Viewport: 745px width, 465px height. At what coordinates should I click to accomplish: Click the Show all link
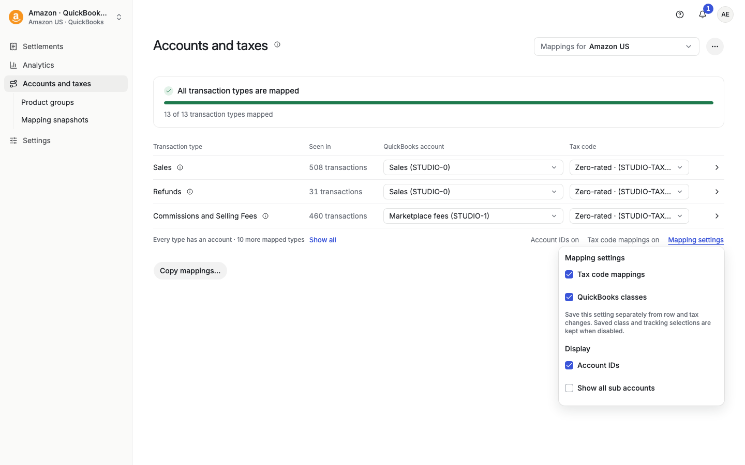[323, 240]
